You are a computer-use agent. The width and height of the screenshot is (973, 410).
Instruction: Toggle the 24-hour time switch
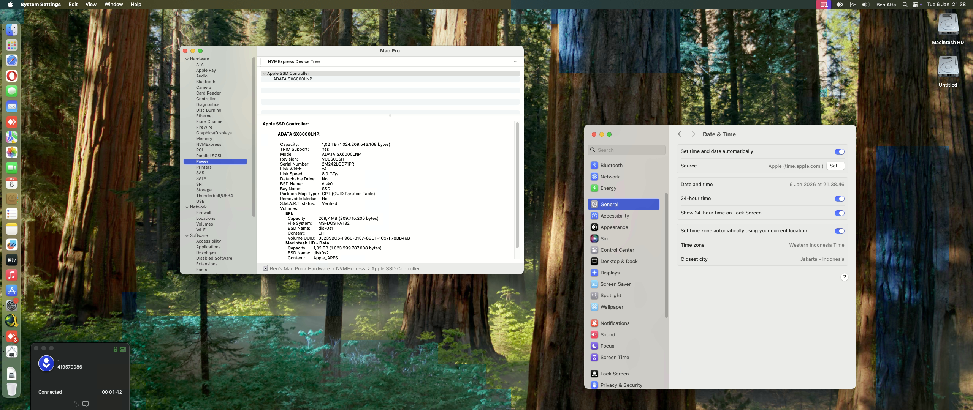(x=839, y=199)
